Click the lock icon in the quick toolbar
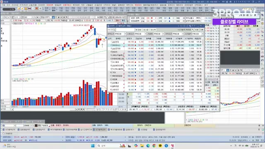265x149 pixels. click(x=26, y=9)
